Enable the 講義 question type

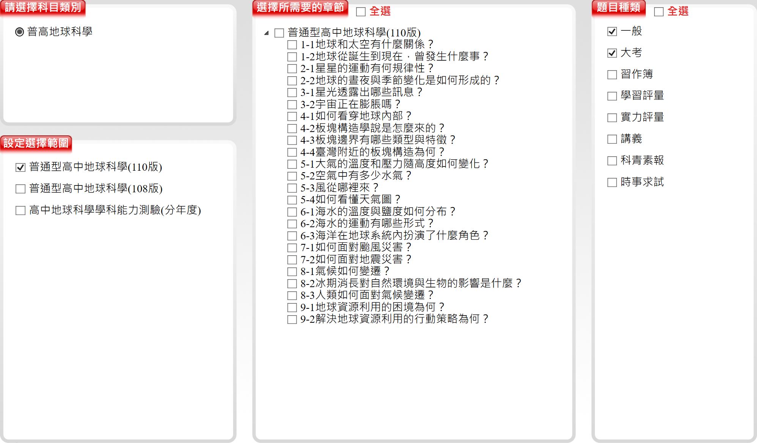pos(612,139)
